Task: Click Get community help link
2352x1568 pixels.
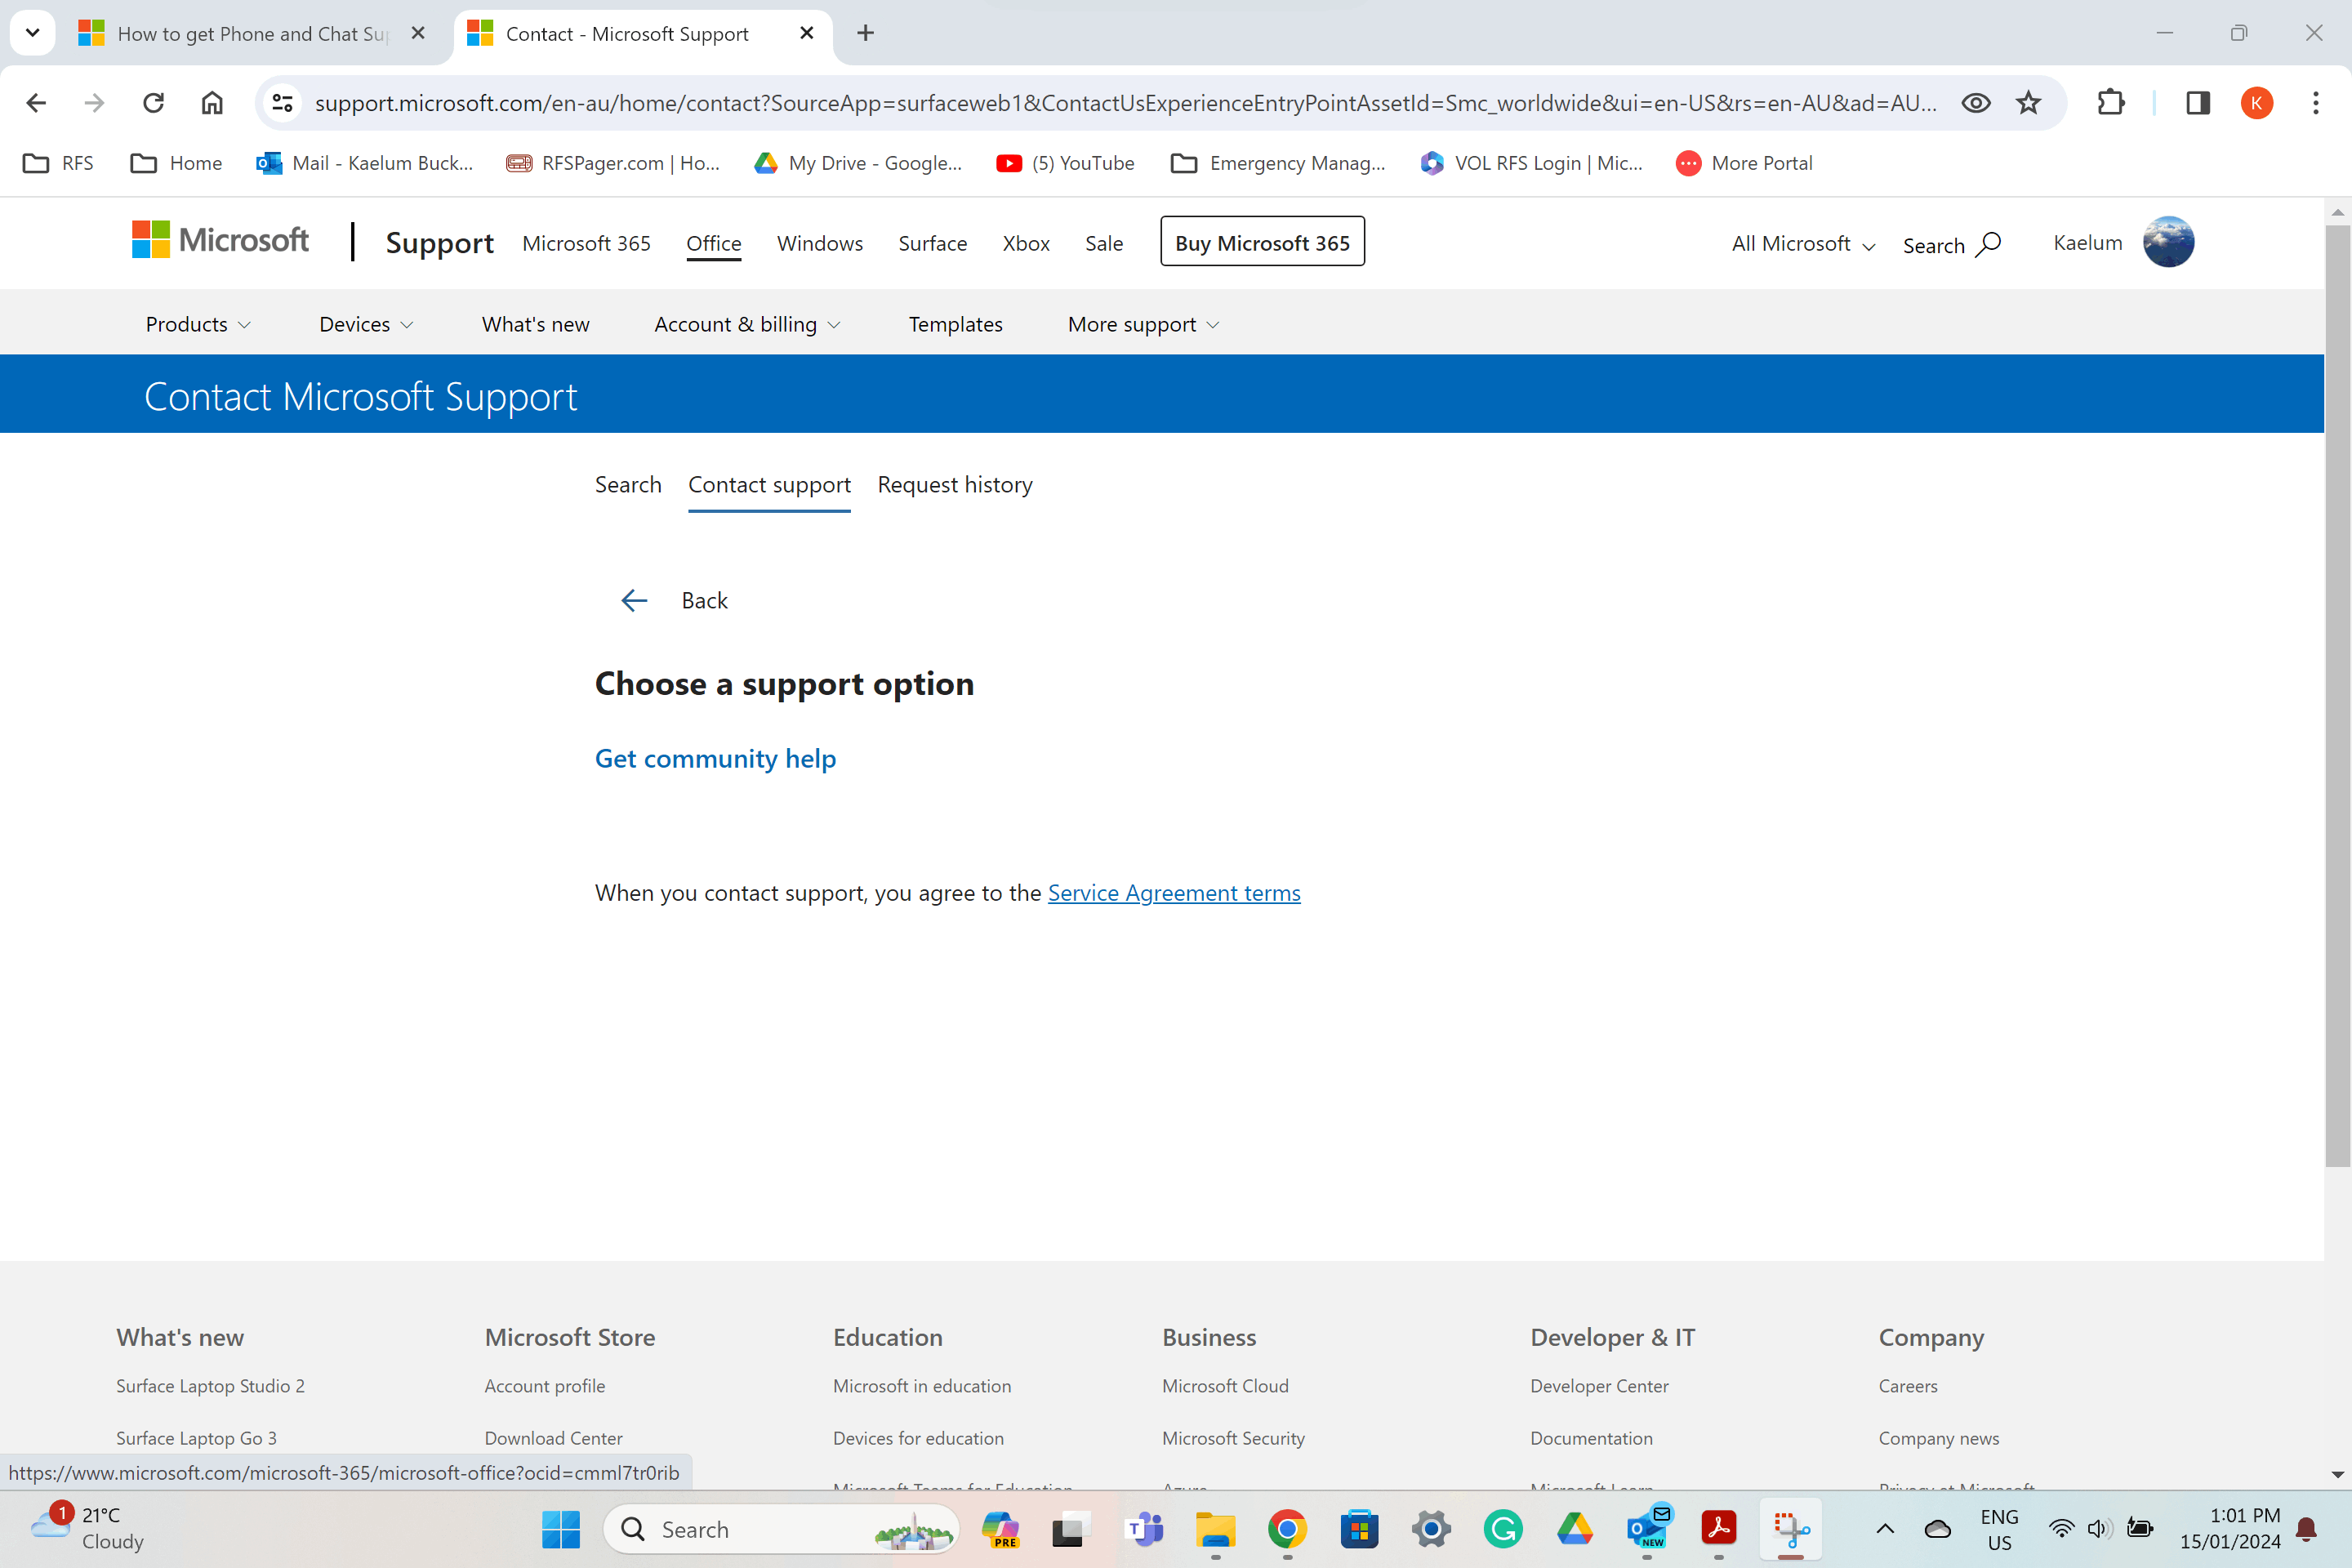Action: pyautogui.click(x=715, y=759)
